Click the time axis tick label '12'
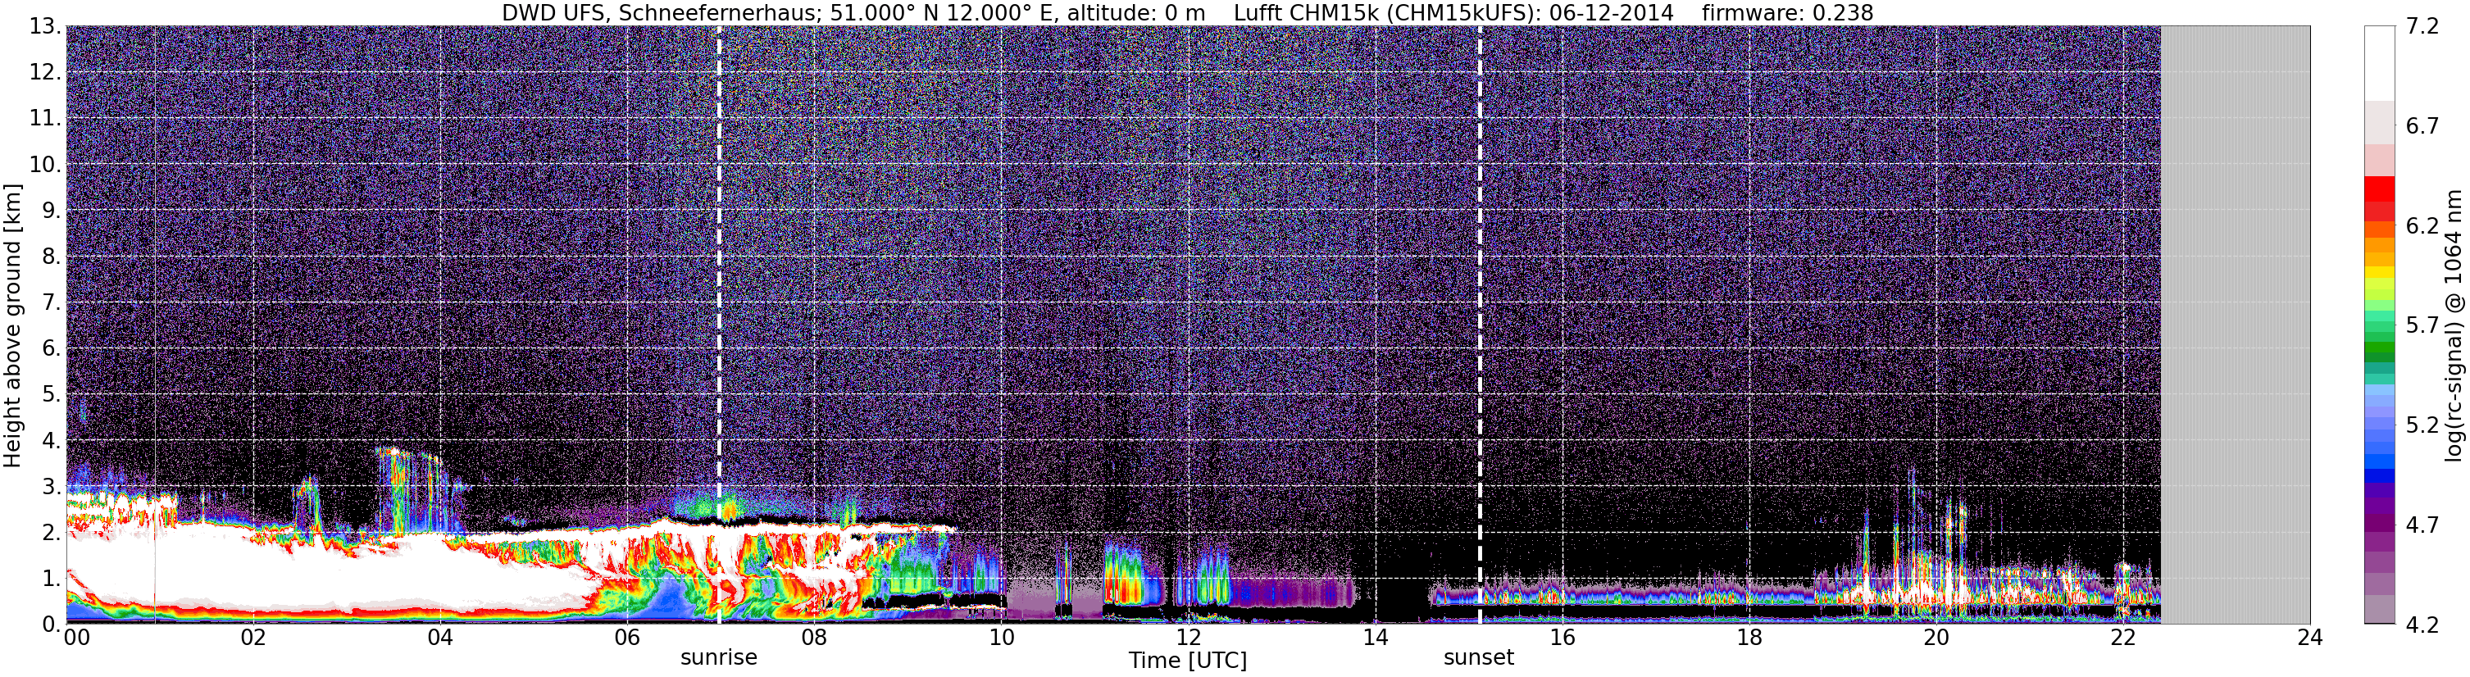2470x677 pixels. 1188,638
